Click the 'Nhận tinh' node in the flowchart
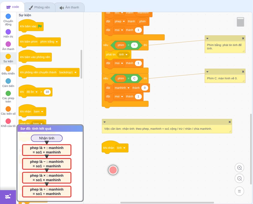Screen dimensions: 253x204 click(47, 138)
